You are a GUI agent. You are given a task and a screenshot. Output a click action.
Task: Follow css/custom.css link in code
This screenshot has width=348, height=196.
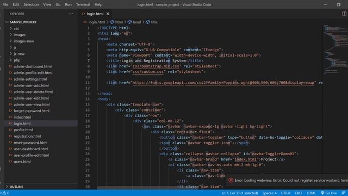click(148, 71)
